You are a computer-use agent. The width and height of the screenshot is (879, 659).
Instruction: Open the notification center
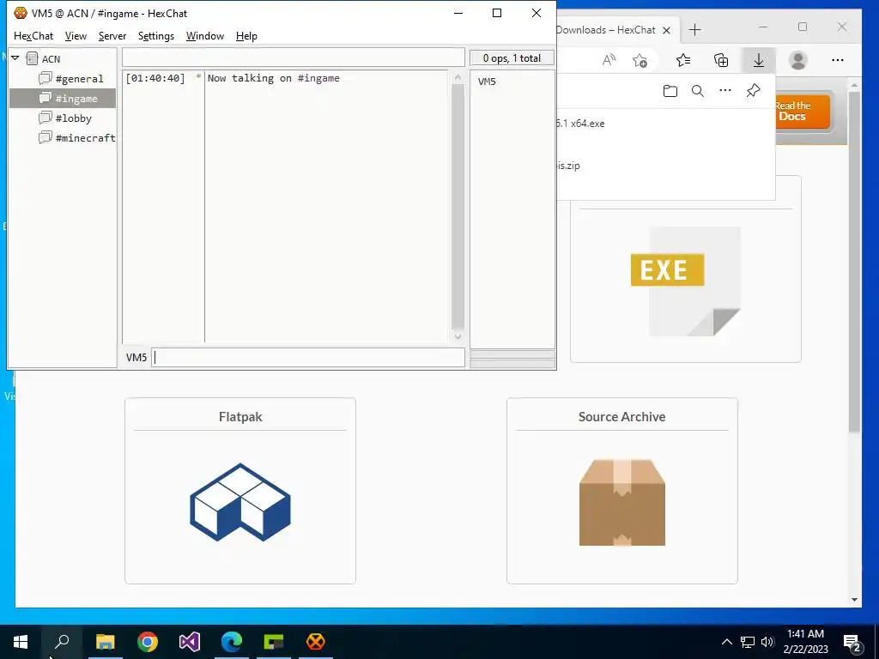[x=852, y=643]
